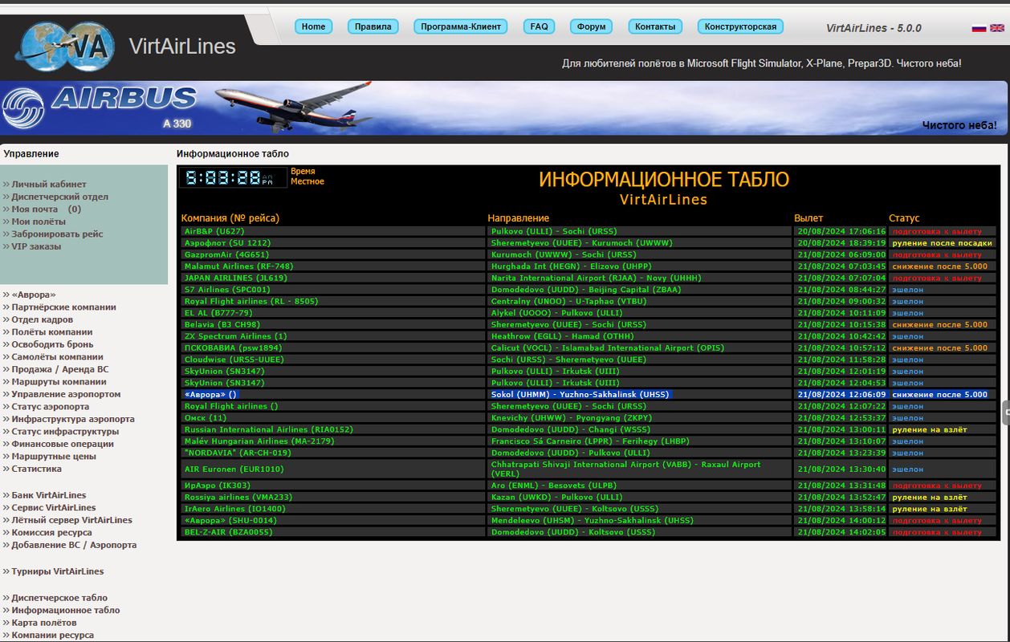The height and width of the screenshot is (642, 1010).
Task: Open Маршруты компании link
Action: click(x=59, y=382)
